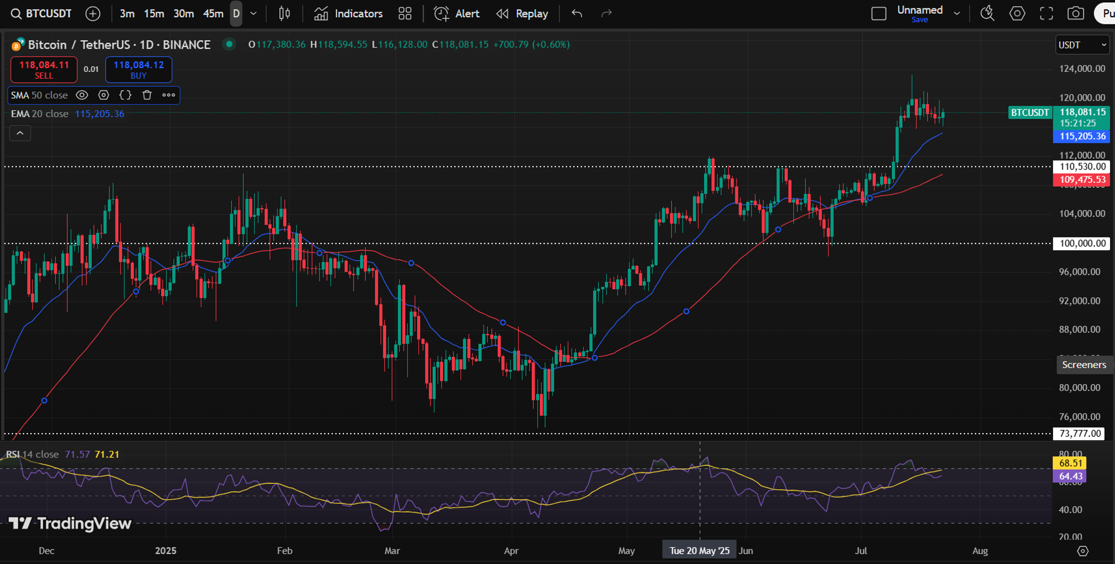Open the candlestick chart type selector
Viewport: 1115px width, 564px height.
click(284, 13)
